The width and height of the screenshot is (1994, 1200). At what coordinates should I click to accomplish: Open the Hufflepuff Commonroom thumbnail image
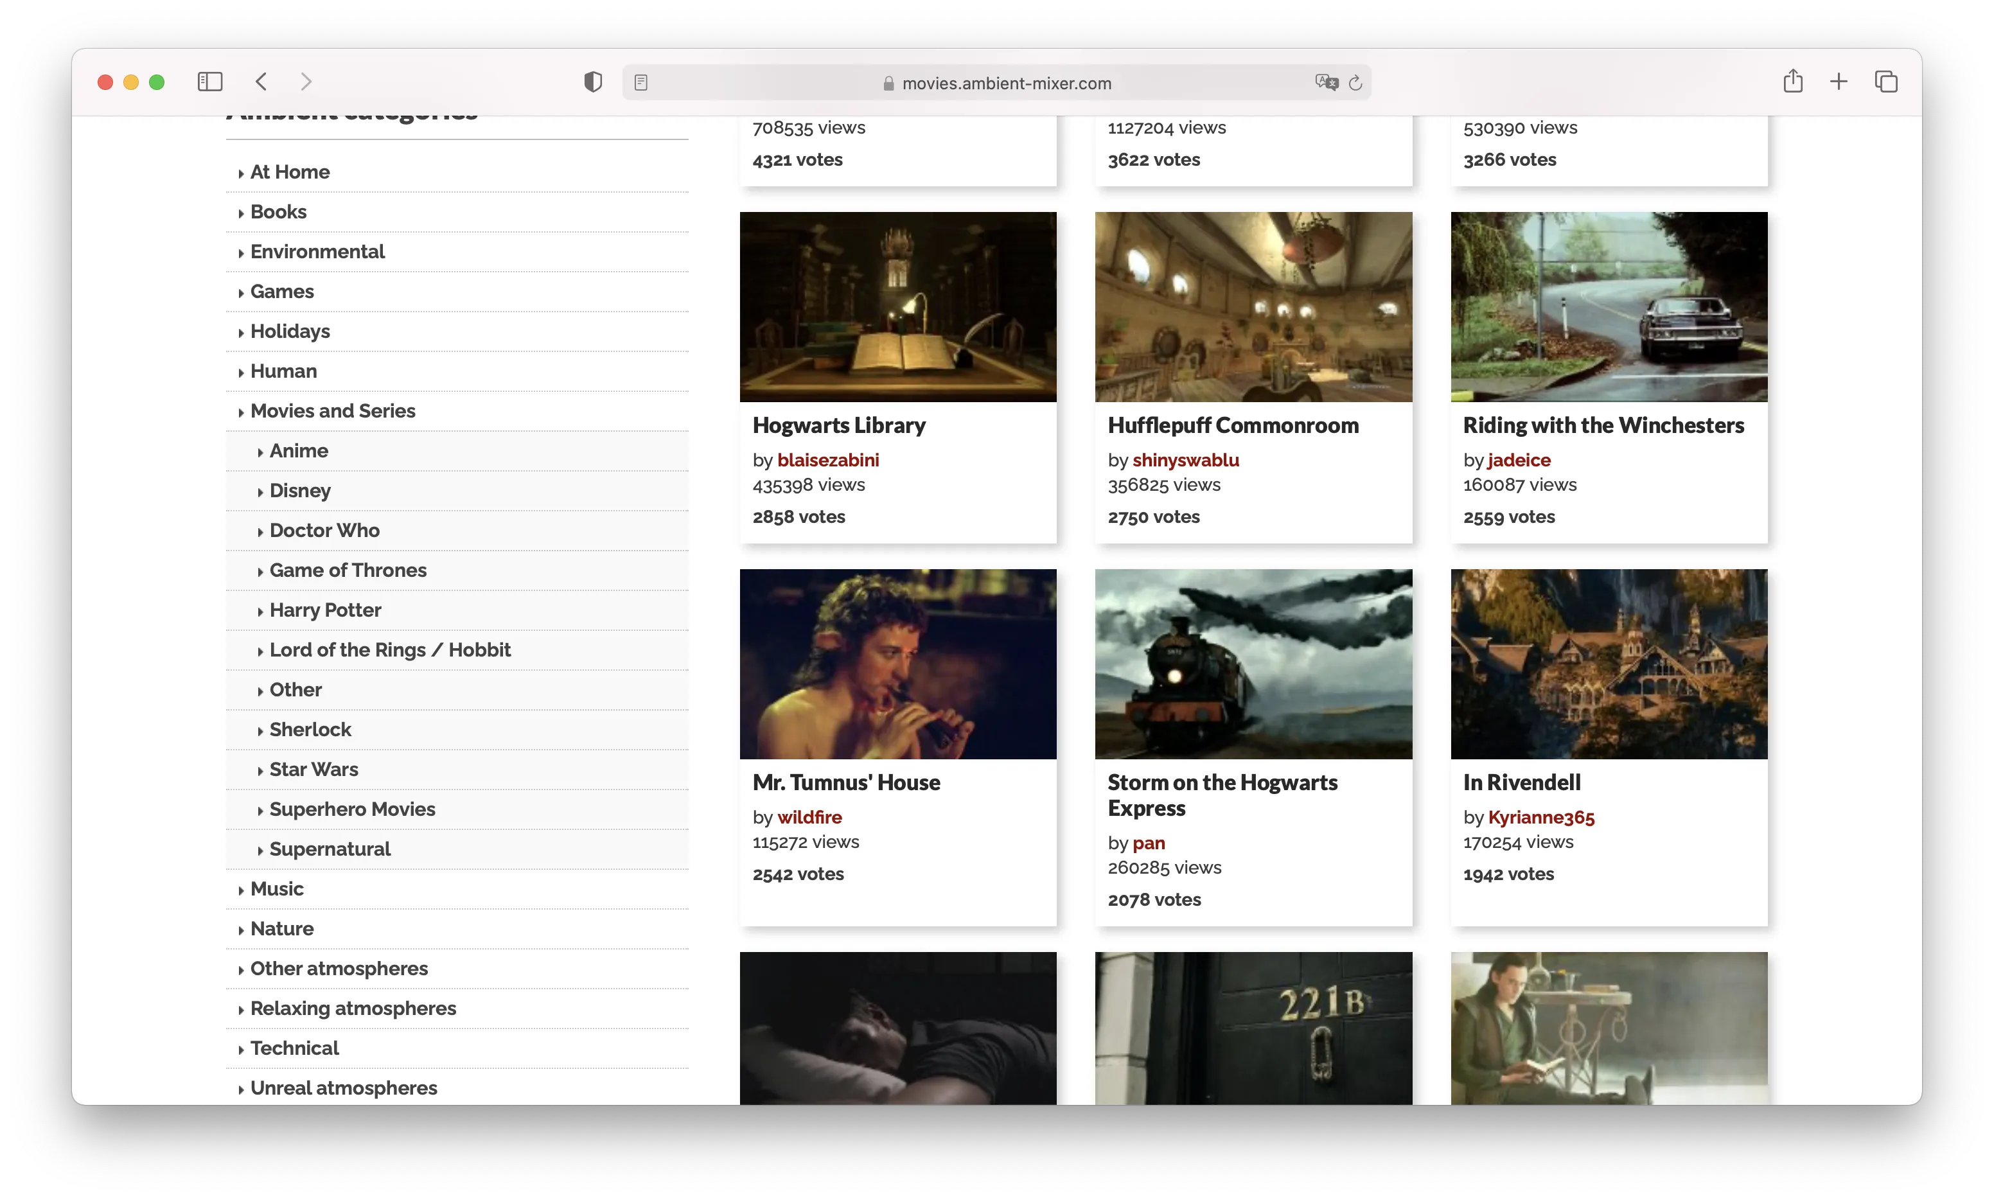tap(1253, 306)
